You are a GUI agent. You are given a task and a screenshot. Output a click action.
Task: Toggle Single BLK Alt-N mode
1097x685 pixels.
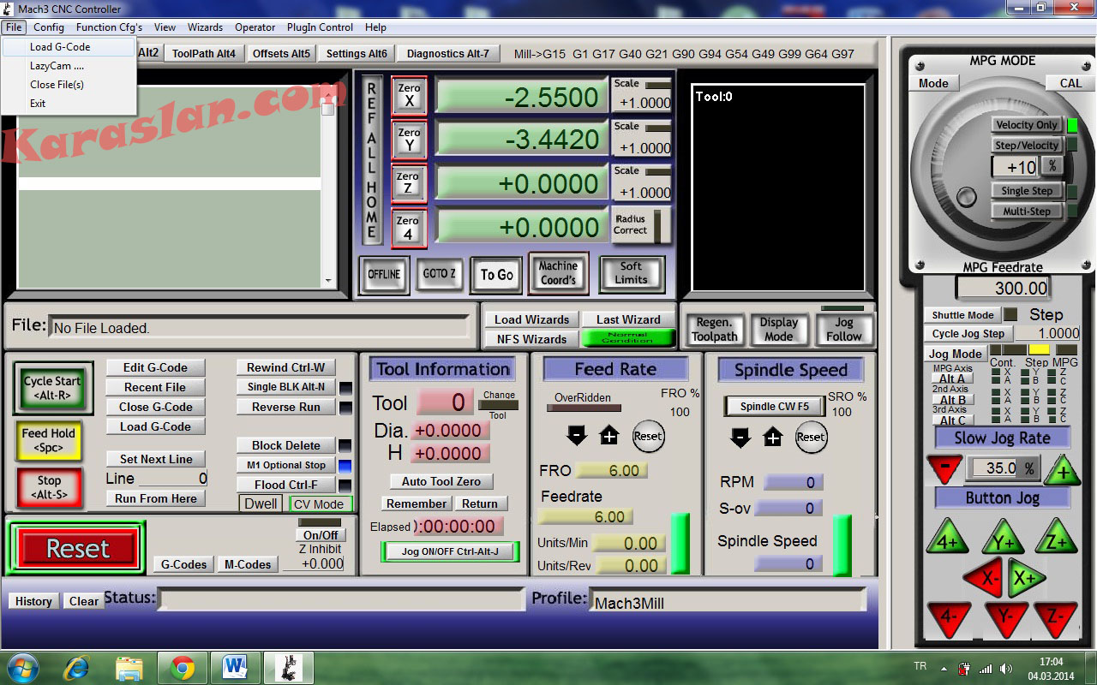(x=286, y=387)
